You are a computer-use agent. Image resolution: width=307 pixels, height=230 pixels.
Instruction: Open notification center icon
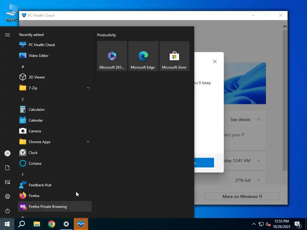[298, 225]
